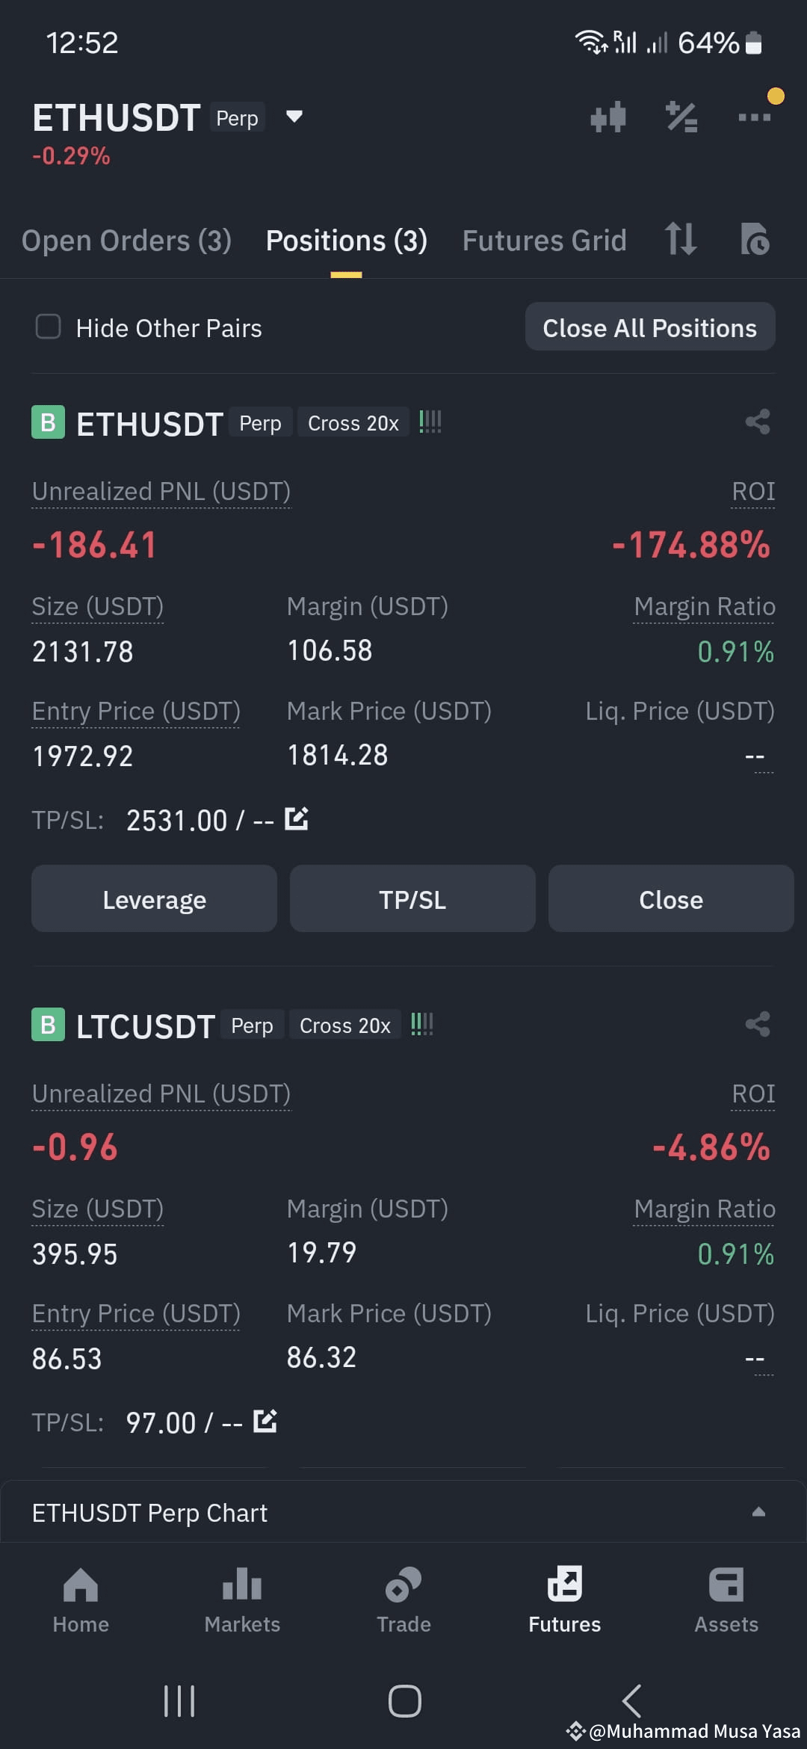Open the percentage calculator icon
Viewport: 807px width, 1749px height.
(681, 117)
